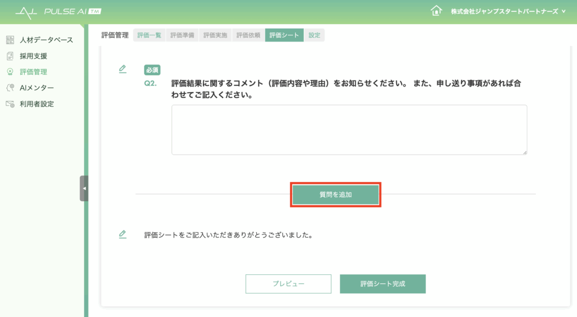
Task: Click the 評価管理 badge icon
Action: (10, 72)
